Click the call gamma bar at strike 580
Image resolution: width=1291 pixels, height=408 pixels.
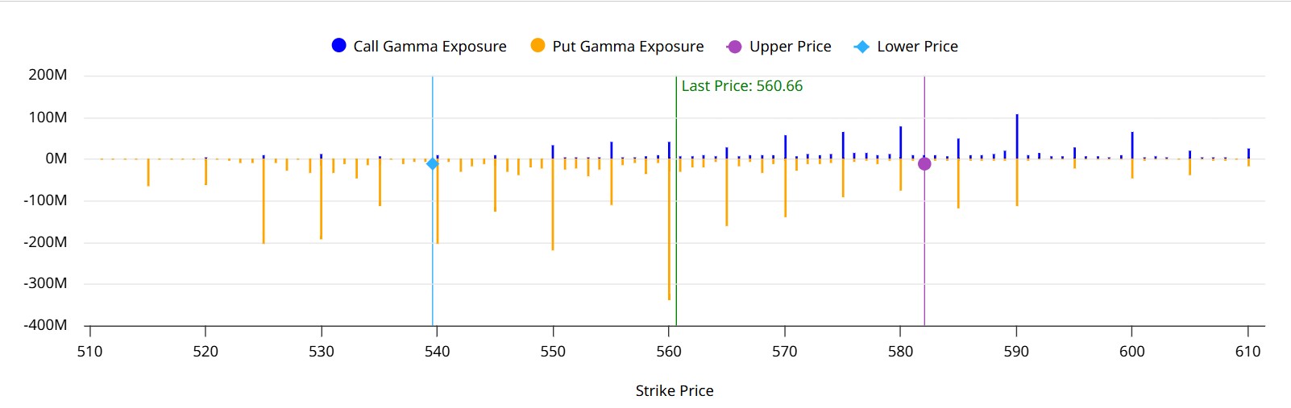pos(901,143)
